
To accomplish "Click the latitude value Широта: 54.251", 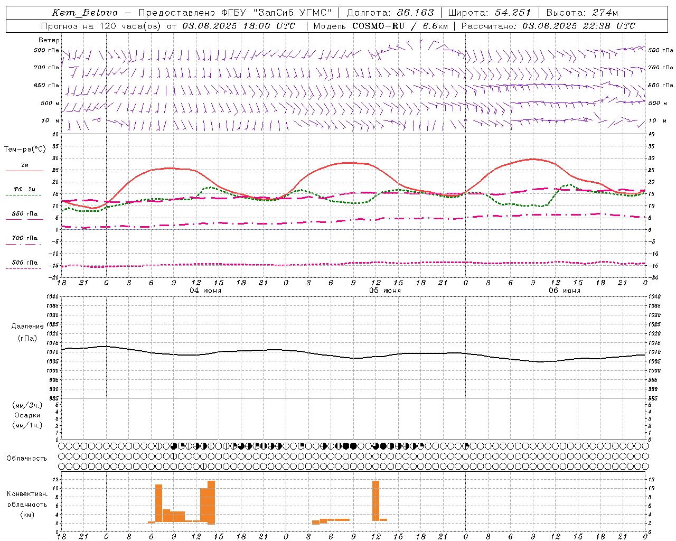I will 490,13.
